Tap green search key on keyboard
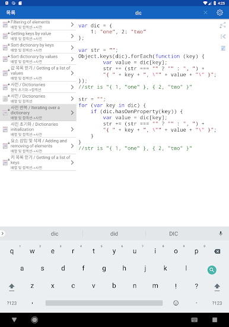229x327 pixels. 212,270
